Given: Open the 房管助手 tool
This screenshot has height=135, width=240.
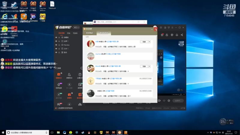Looking at the screenshot, I should click(x=69, y=76).
